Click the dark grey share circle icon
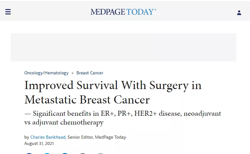 pos(83,153)
